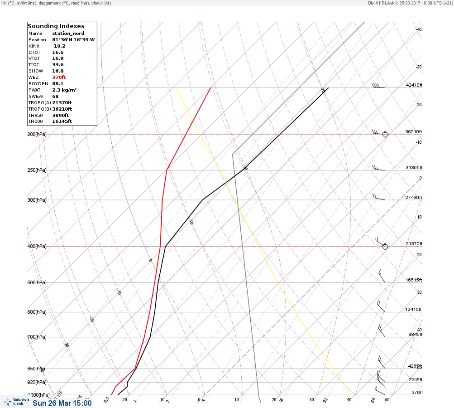Click the 16515ft altitude label
Image resolution: width=454 pixels, height=408 pixels.
pos(414,280)
